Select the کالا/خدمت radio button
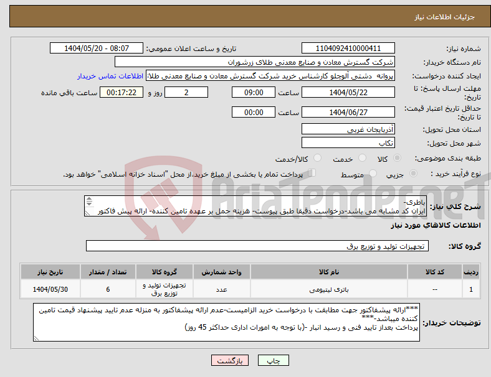Image resolution: width=491 pixels, height=377 pixels. point(318,158)
